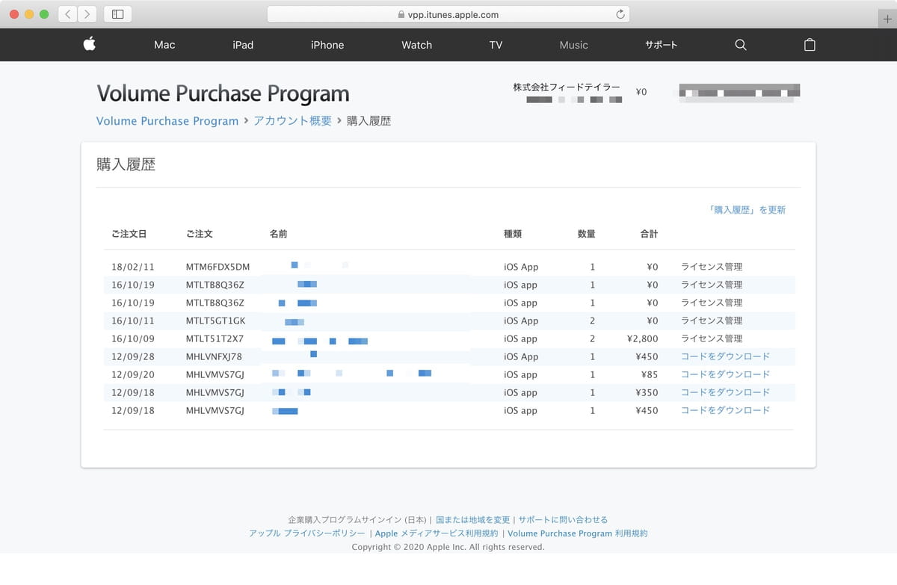Open iPad in the navigation bar
Viewport: 897px width, 585px height.
pos(243,45)
